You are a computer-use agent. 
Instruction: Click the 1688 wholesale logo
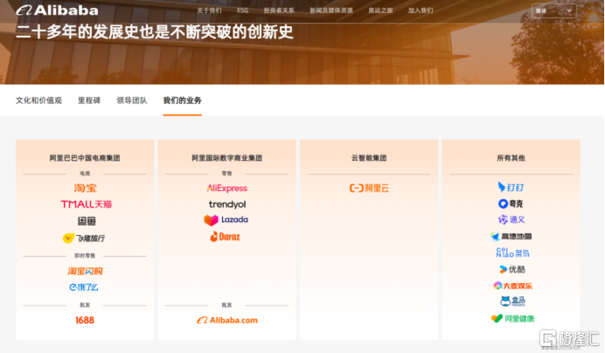[x=85, y=320]
